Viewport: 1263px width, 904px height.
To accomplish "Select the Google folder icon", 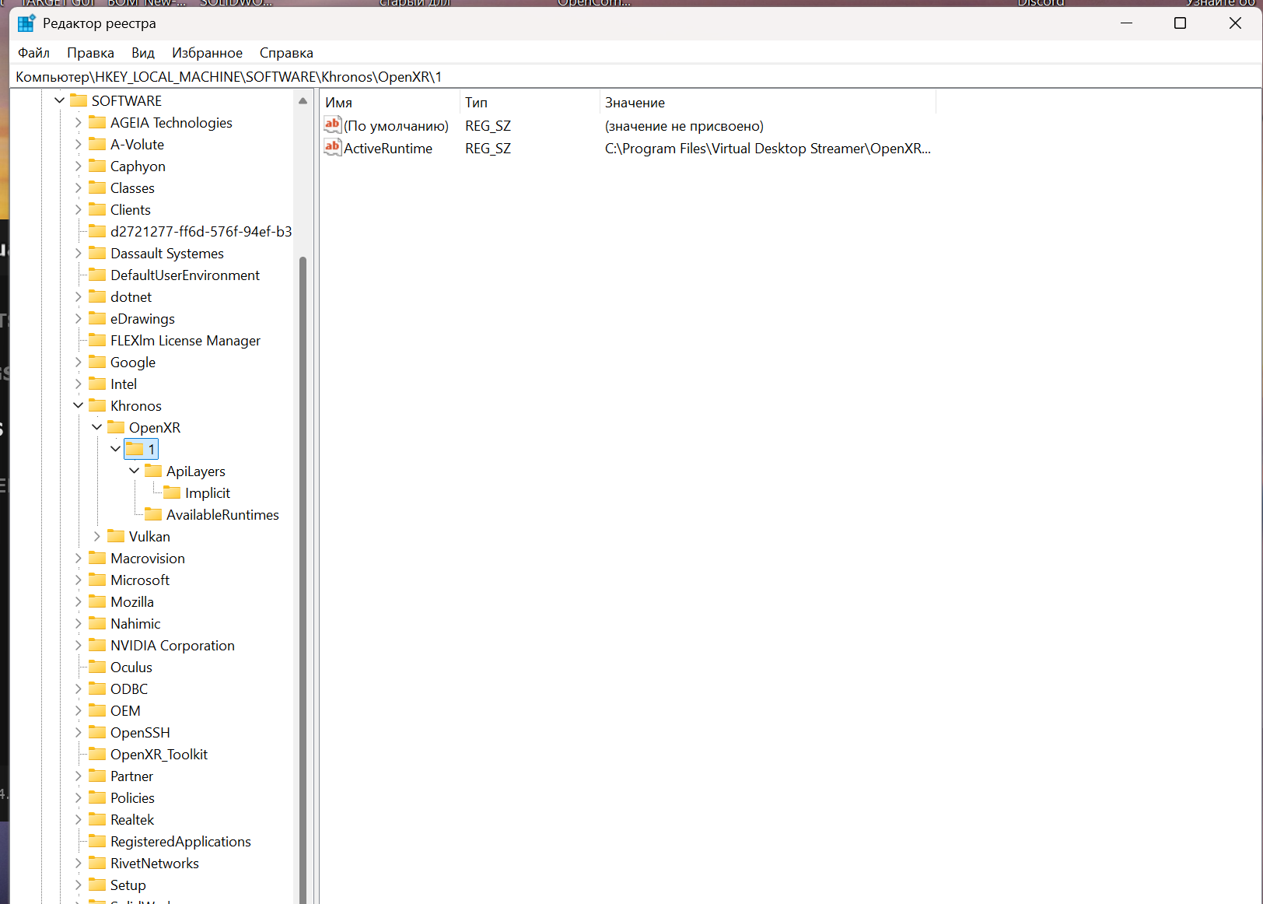I will click(x=97, y=362).
